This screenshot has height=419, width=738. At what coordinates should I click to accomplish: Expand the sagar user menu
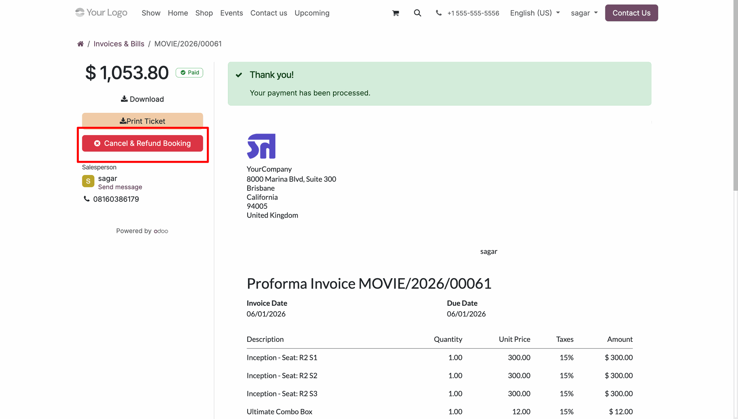(x=584, y=13)
